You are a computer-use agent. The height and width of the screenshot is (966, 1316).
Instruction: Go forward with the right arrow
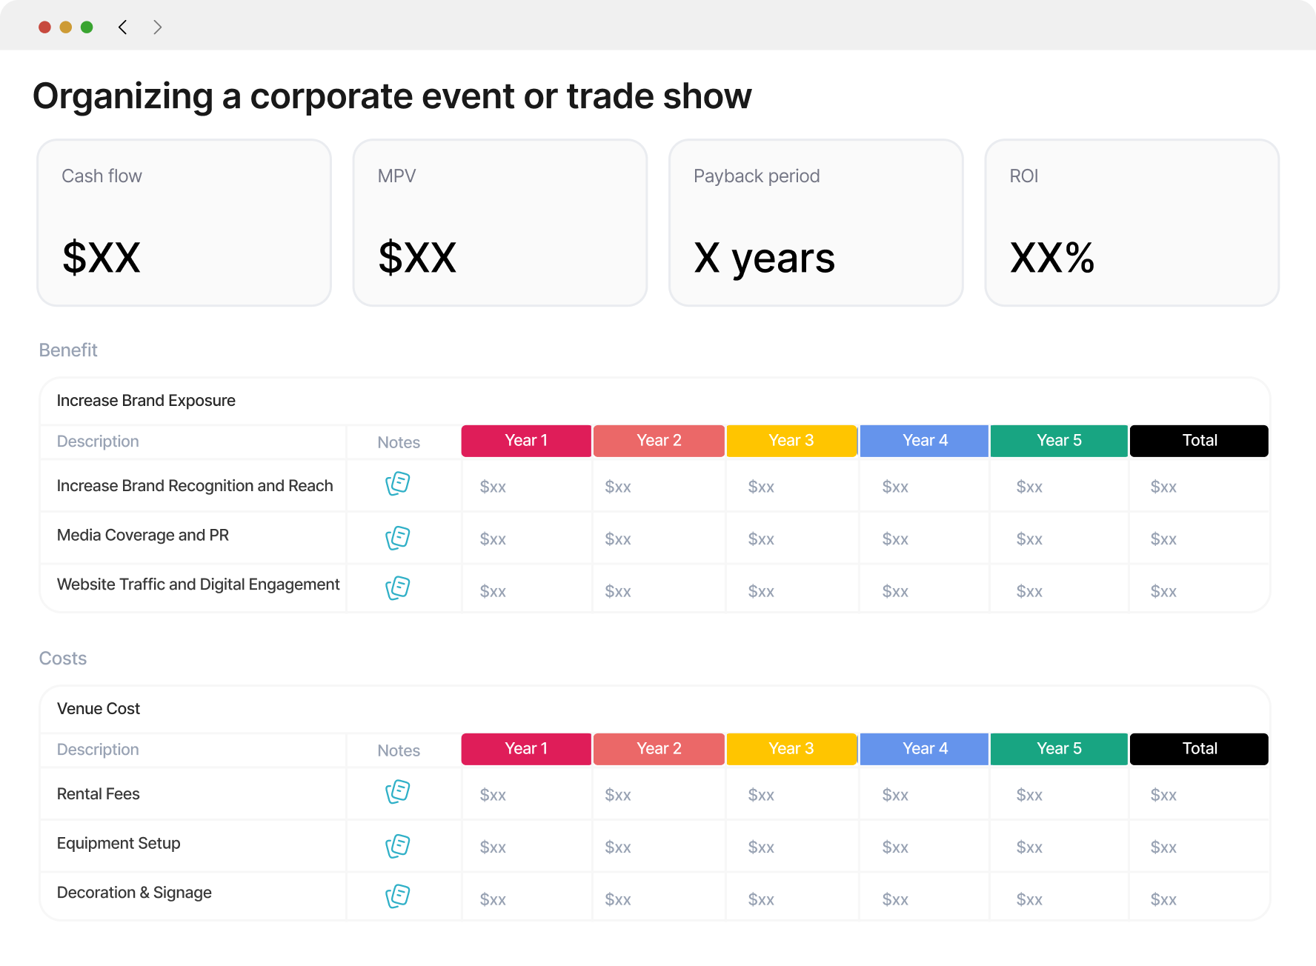[157, 27]
